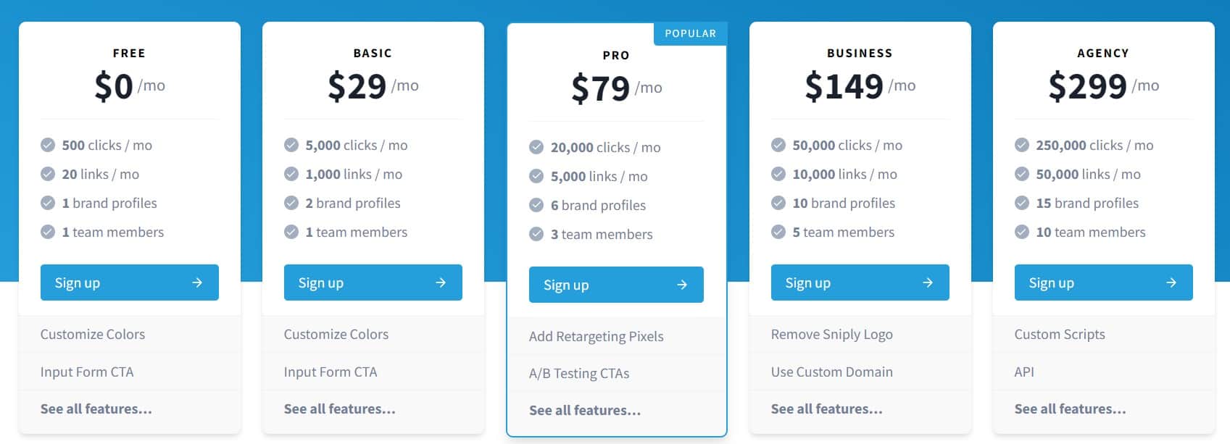Expand See all features under Pro

tap(583, 410)
